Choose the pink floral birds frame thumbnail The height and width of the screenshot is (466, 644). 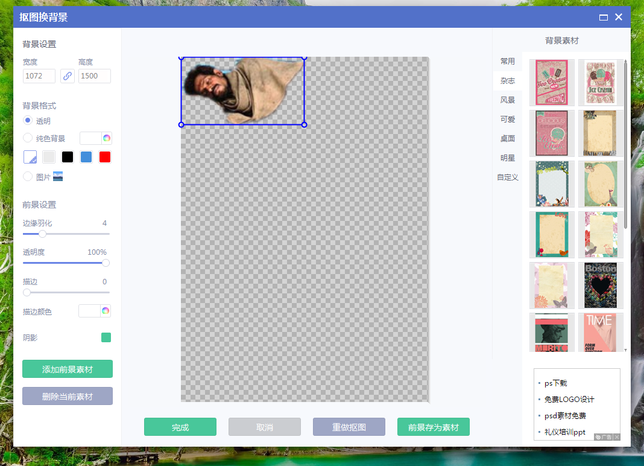point(601,234)
